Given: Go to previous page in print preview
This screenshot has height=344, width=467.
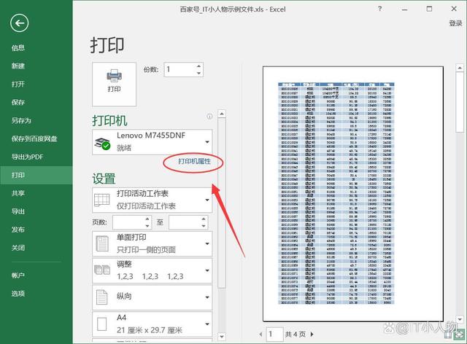Looking at the screenshot, I should coord(258,333).
